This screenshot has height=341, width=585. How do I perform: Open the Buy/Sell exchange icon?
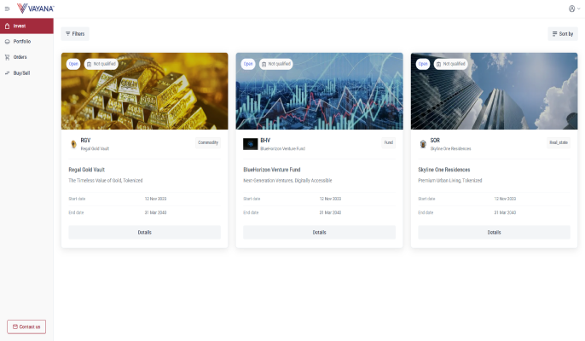coord(7,73)
